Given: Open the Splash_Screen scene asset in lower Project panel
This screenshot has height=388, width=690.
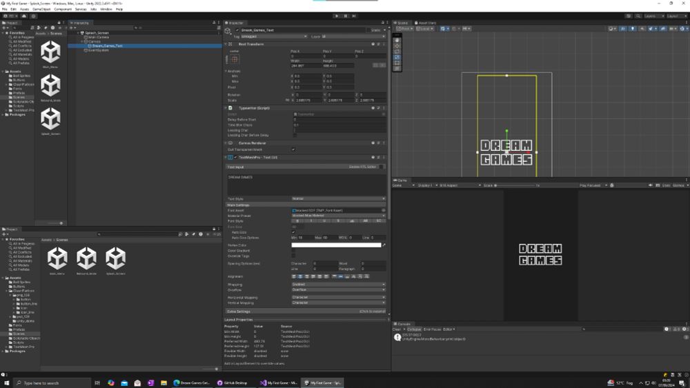Looking at the screenshot, I should (x=116, y=261).
